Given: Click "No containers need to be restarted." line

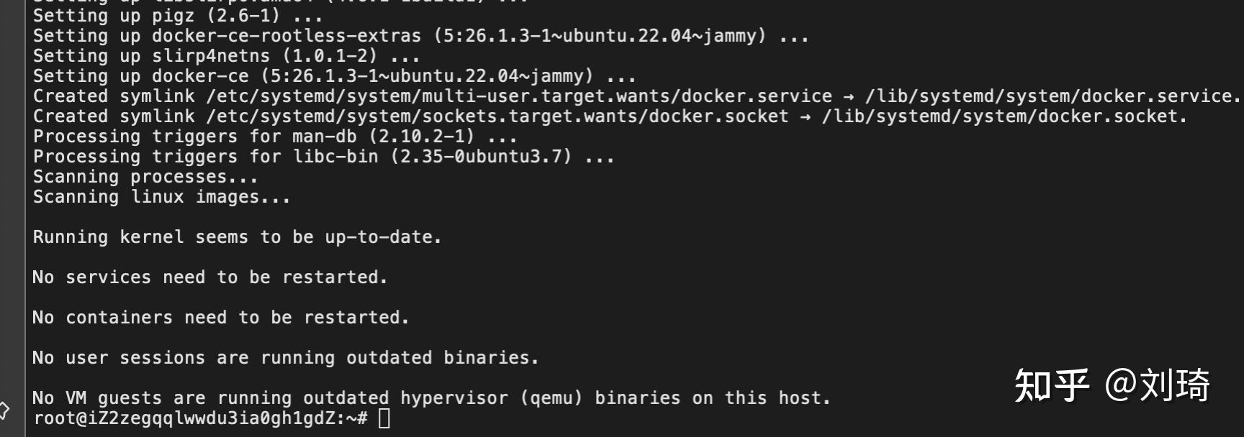Looking at the screenshot, I should [x=220, y=318].
